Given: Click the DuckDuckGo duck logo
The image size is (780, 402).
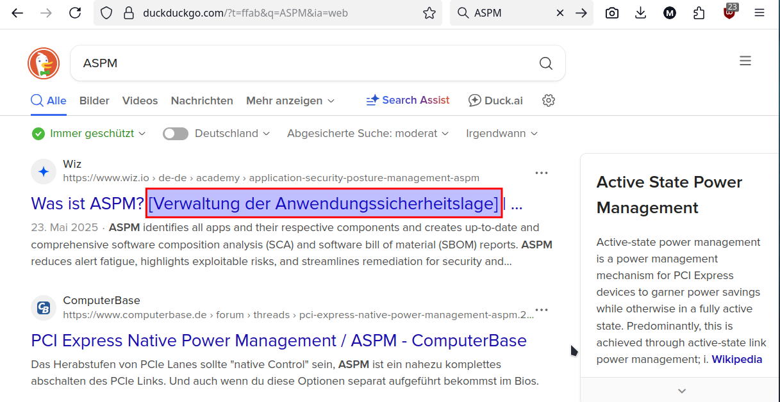Looking at the screenshot, I should tap(44, 63).
